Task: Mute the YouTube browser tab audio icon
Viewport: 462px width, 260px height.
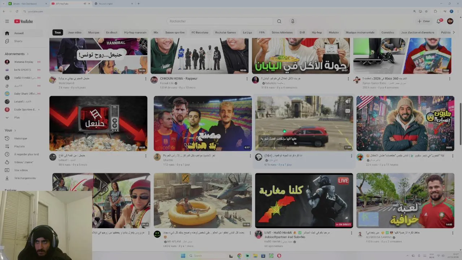Action: (x=85, y=4)
